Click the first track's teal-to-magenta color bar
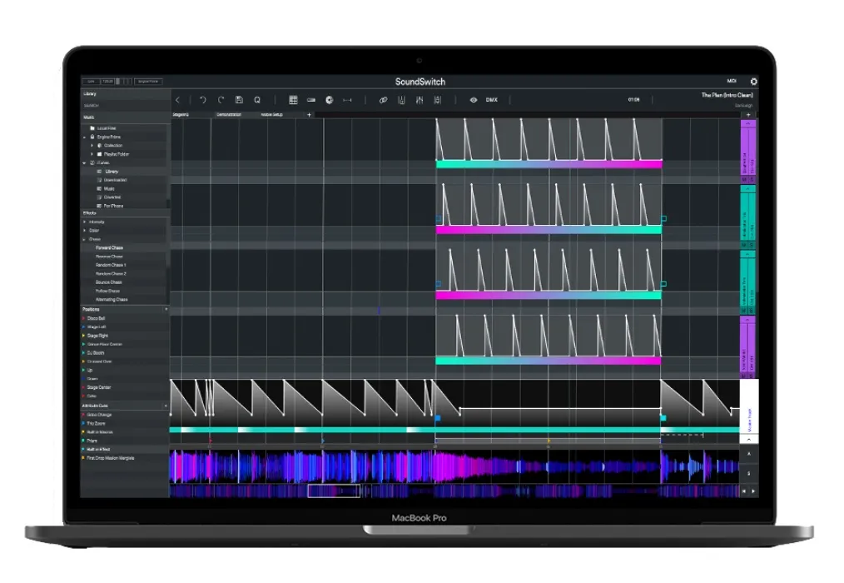Screen dimensions: 844x583 (x=549, y=164)
